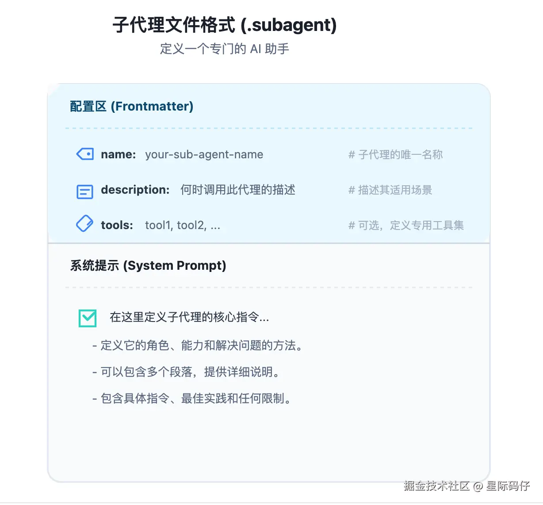Click the bullet '定义它的角色、能力和解决问题的方法'

tap(199, 345)
